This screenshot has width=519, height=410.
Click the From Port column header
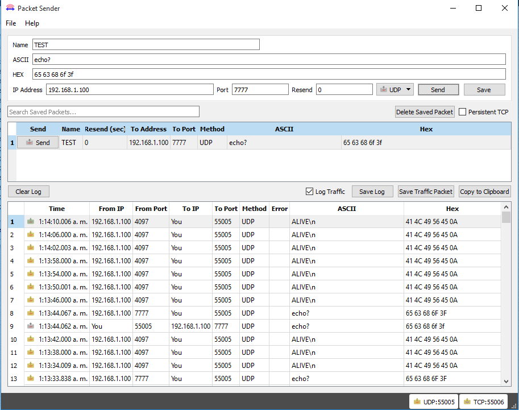151,209
